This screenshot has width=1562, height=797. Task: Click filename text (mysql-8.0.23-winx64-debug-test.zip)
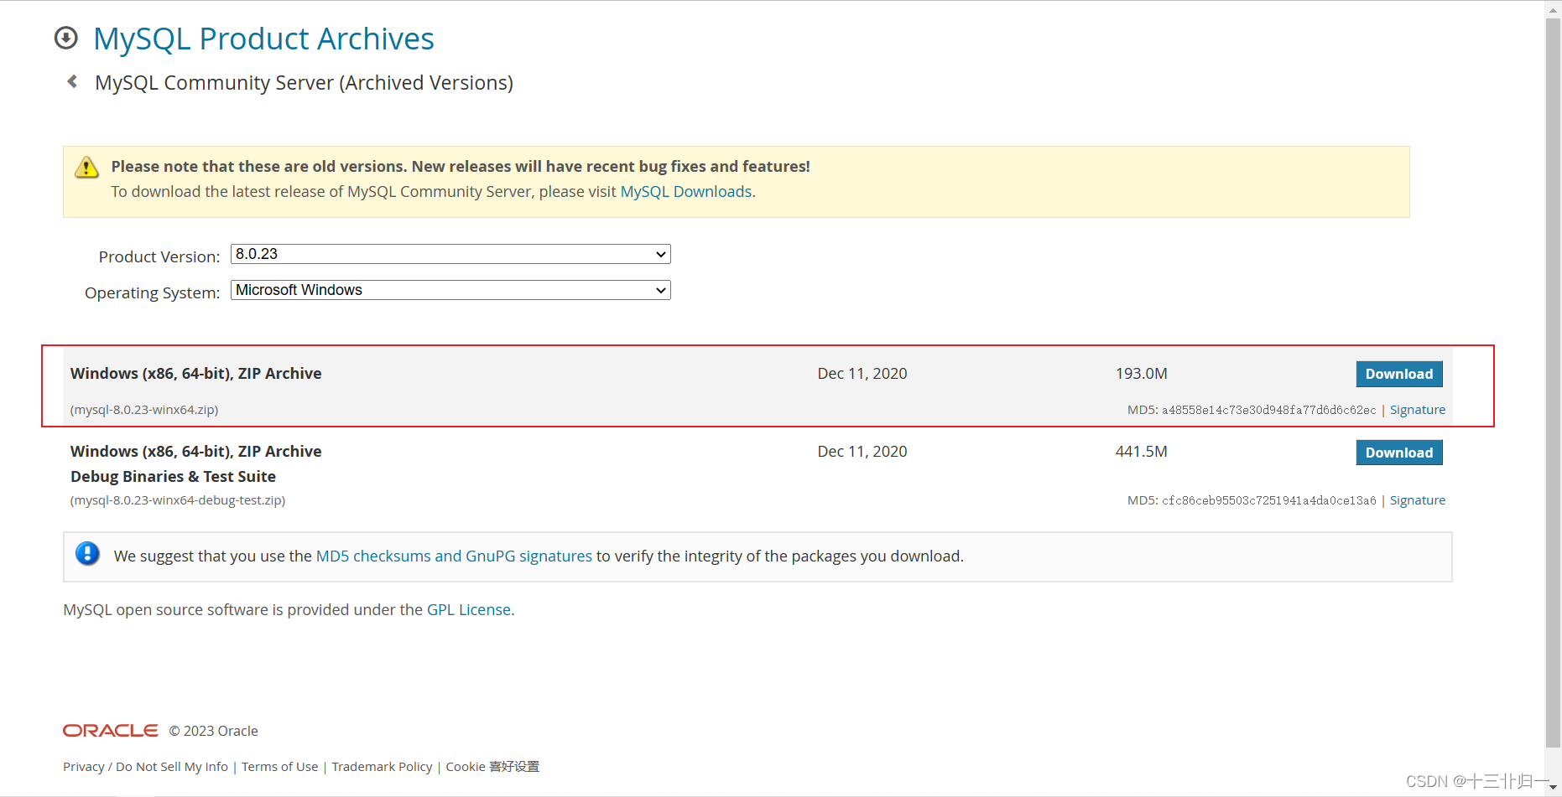coord(178,500)
